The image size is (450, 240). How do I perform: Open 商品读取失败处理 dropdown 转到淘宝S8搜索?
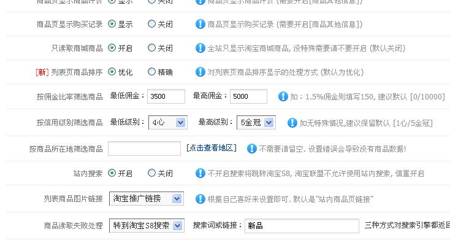click(x=147, y=226)
